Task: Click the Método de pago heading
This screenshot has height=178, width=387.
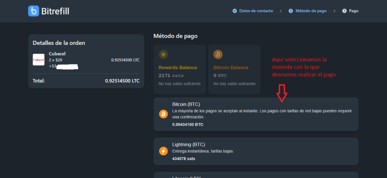Action: (x=175, y=36)
